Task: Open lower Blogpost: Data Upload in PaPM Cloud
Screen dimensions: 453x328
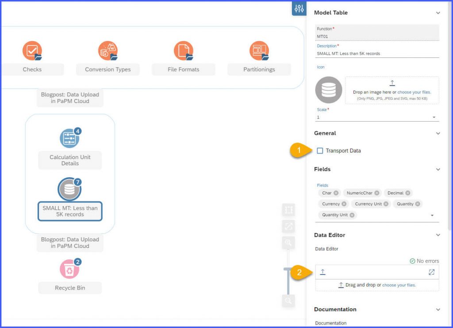Action: click(x=70, y=243)
